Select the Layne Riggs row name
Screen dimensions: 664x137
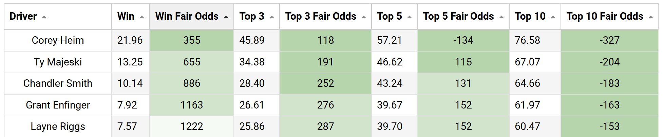coord(58,126)
